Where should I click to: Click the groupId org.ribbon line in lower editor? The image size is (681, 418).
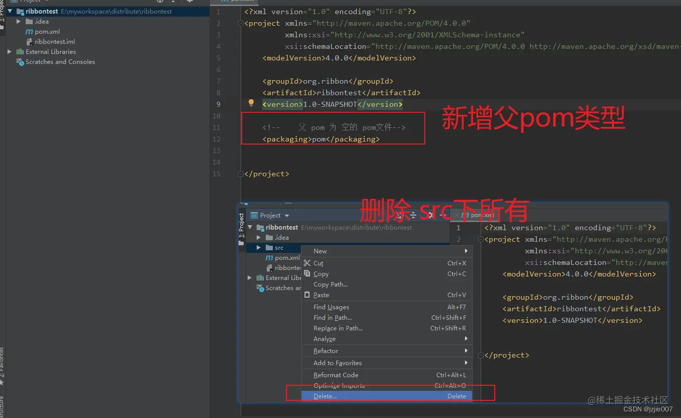[x=568, y=297]
